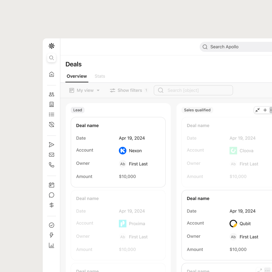Select the Companies building icon in sidebar

coord(51,104)
